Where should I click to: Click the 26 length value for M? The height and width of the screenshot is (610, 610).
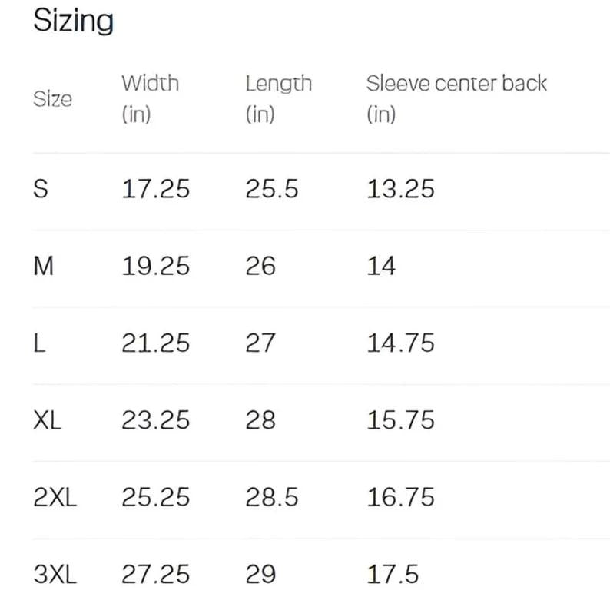[260, 267]
